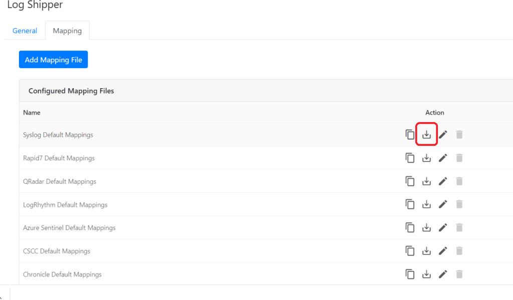Image resolution: width=513 pixels, height=300 pixels.
Task: Edit the Syslog Default Mappings
Action: [x=443, y=135]
